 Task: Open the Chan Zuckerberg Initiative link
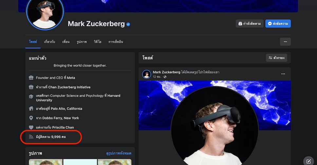[x=69, y=87]
